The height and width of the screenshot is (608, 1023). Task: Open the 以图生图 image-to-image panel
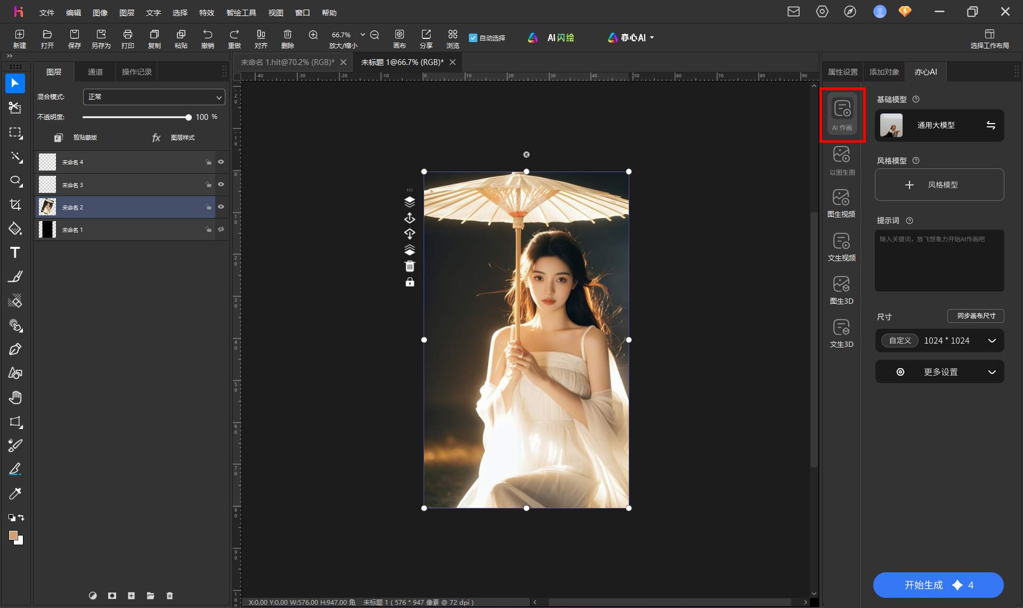point(842,160)
